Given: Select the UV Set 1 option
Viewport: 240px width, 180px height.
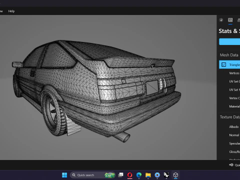Looking at the screenshot, I should (x=234, y=90).
